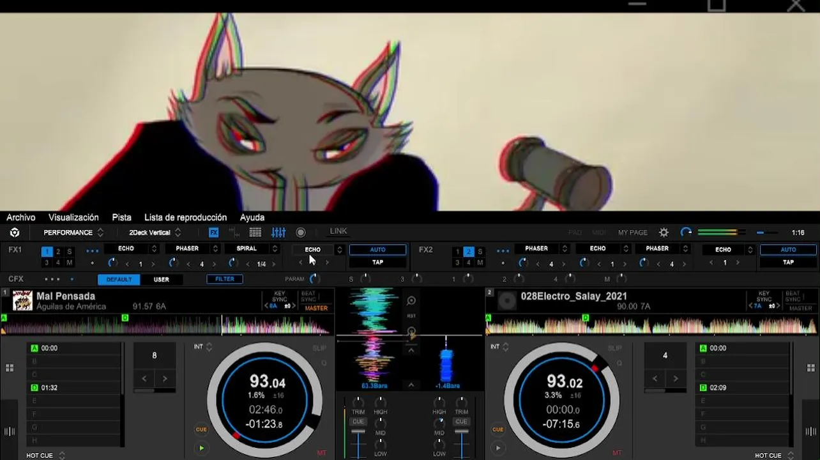Adjust mixer channel 1 MID knob
Viewport: 820px width, 460px height.
(381, 423)
